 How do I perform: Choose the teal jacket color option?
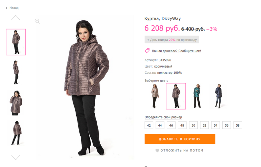[197, 96]
